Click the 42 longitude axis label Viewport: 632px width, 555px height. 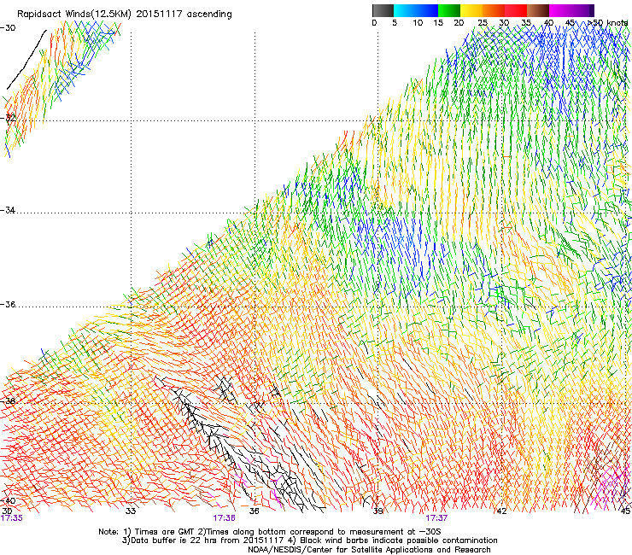501,511
